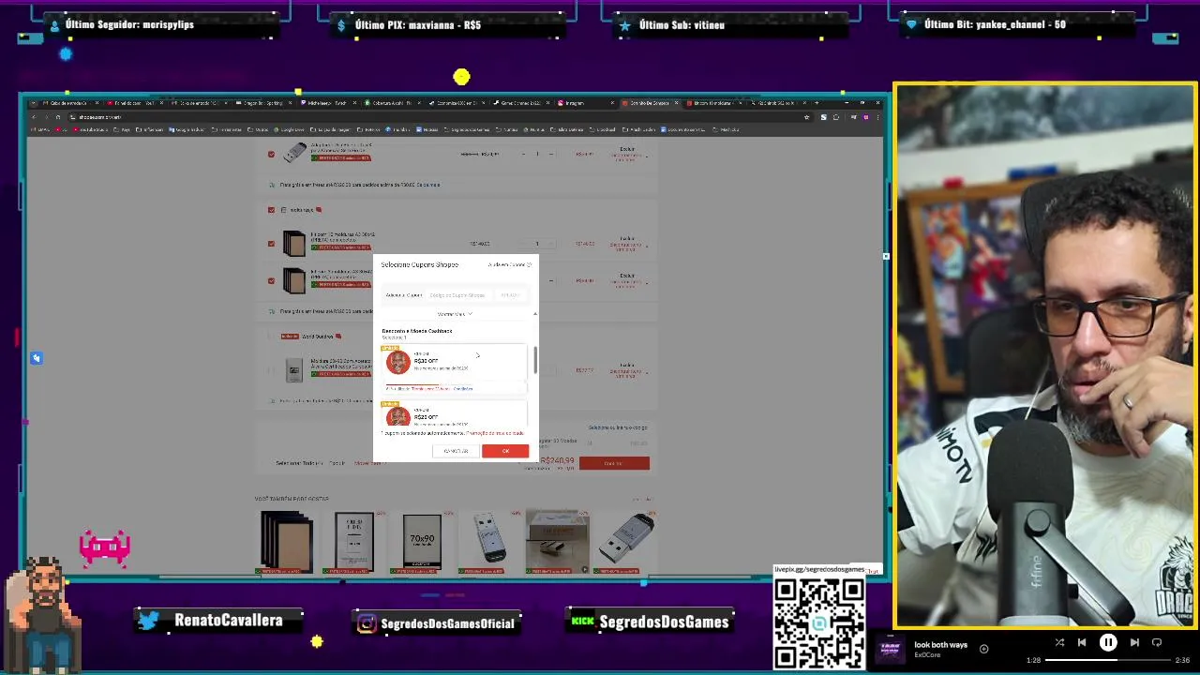Click the livepix QR code

819,624
